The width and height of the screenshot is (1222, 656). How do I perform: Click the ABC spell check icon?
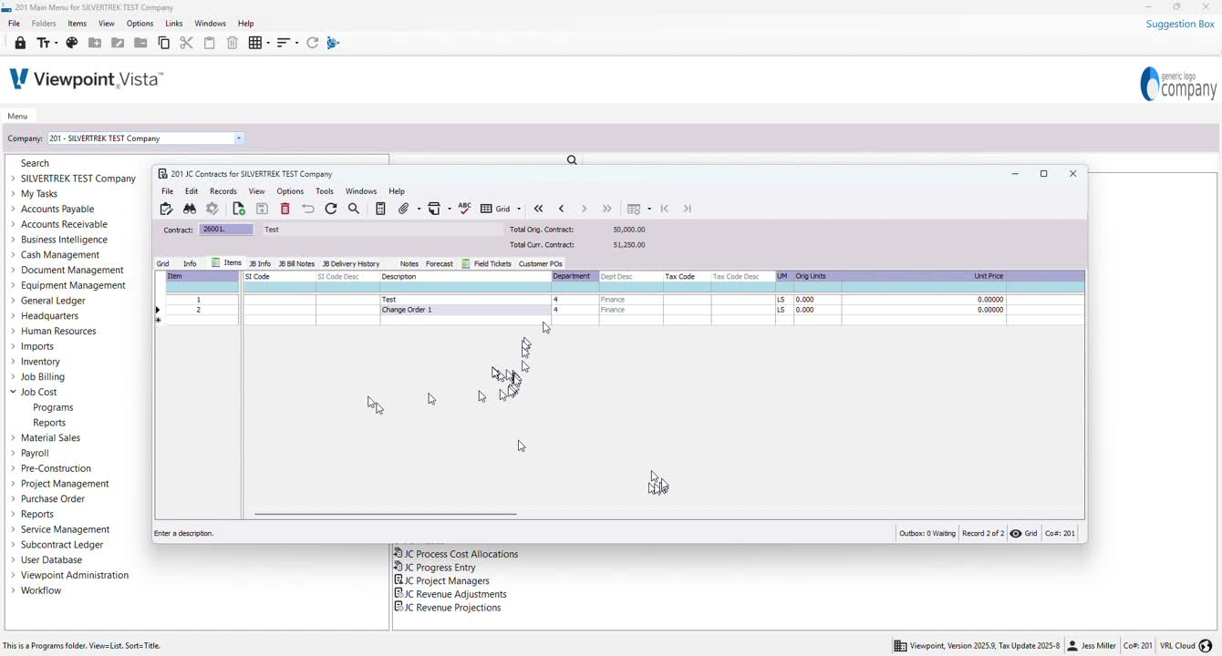point(465,209)
